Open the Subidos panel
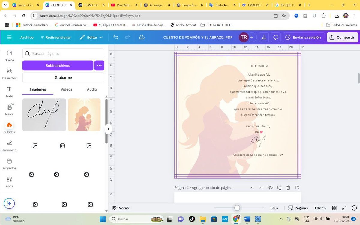The height and width of the screenshot is (225, 360). tap(9, 127)
